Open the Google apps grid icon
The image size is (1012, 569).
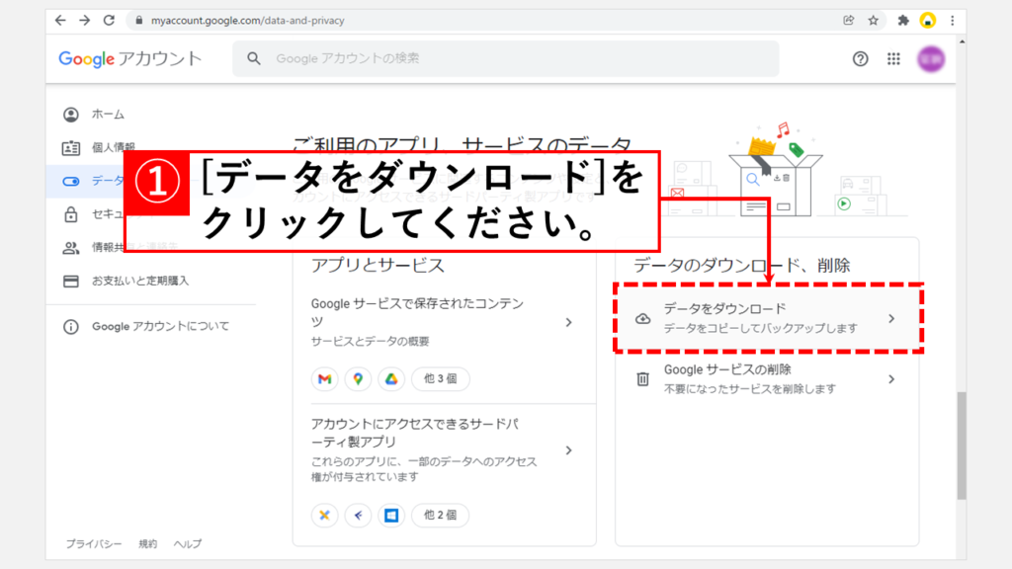coord(893,59)
